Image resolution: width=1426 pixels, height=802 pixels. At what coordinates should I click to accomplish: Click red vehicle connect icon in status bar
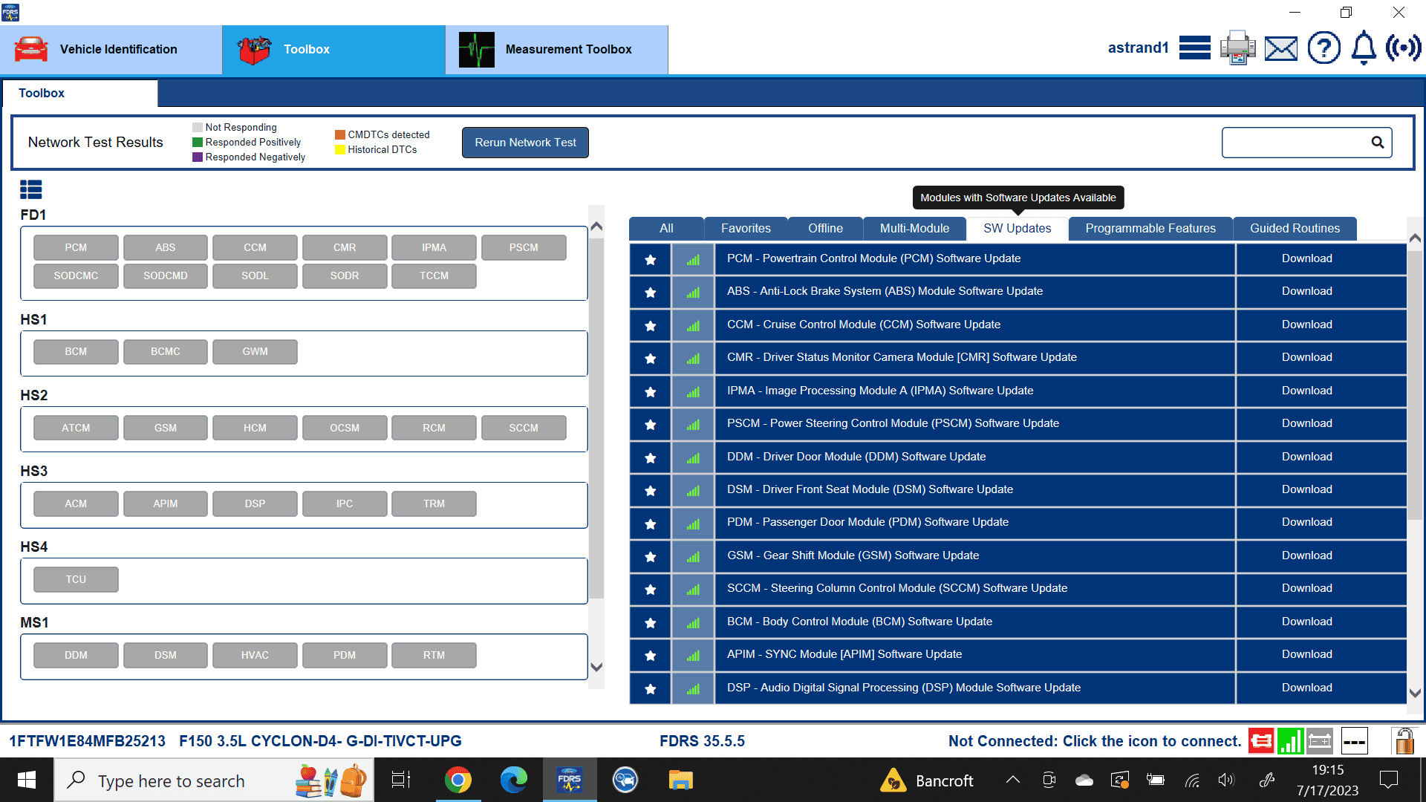(1260, 740)
